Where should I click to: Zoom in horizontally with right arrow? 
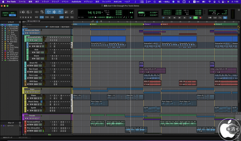point(31,12)
